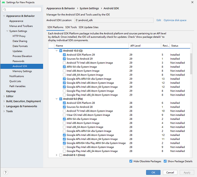Toggle the Android 10.0 (Q) group checkbox
Image resolution: width=197 pixels, height=177 pixels.
pyautogui.click(x=61, y=51)
